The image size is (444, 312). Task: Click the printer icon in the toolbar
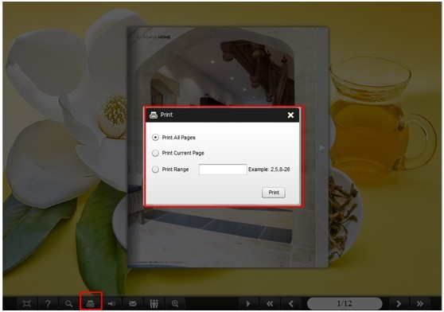coord(91,303)
